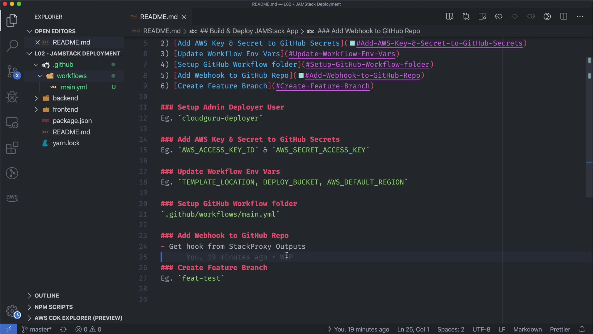
Task: Open the Search view in activity bar
Action: pos(12,46)
